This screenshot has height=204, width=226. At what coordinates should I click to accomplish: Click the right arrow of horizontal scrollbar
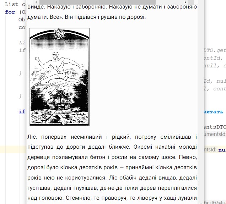(185, 2)
